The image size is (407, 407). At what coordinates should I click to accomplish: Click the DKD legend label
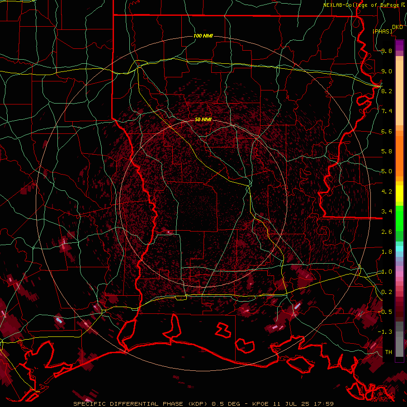pyautogui.click(x=398, y=27)
